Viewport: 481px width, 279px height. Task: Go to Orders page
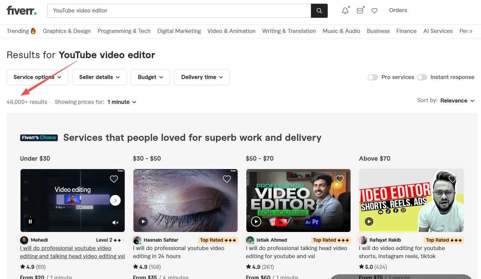click(x=398, y=10)
